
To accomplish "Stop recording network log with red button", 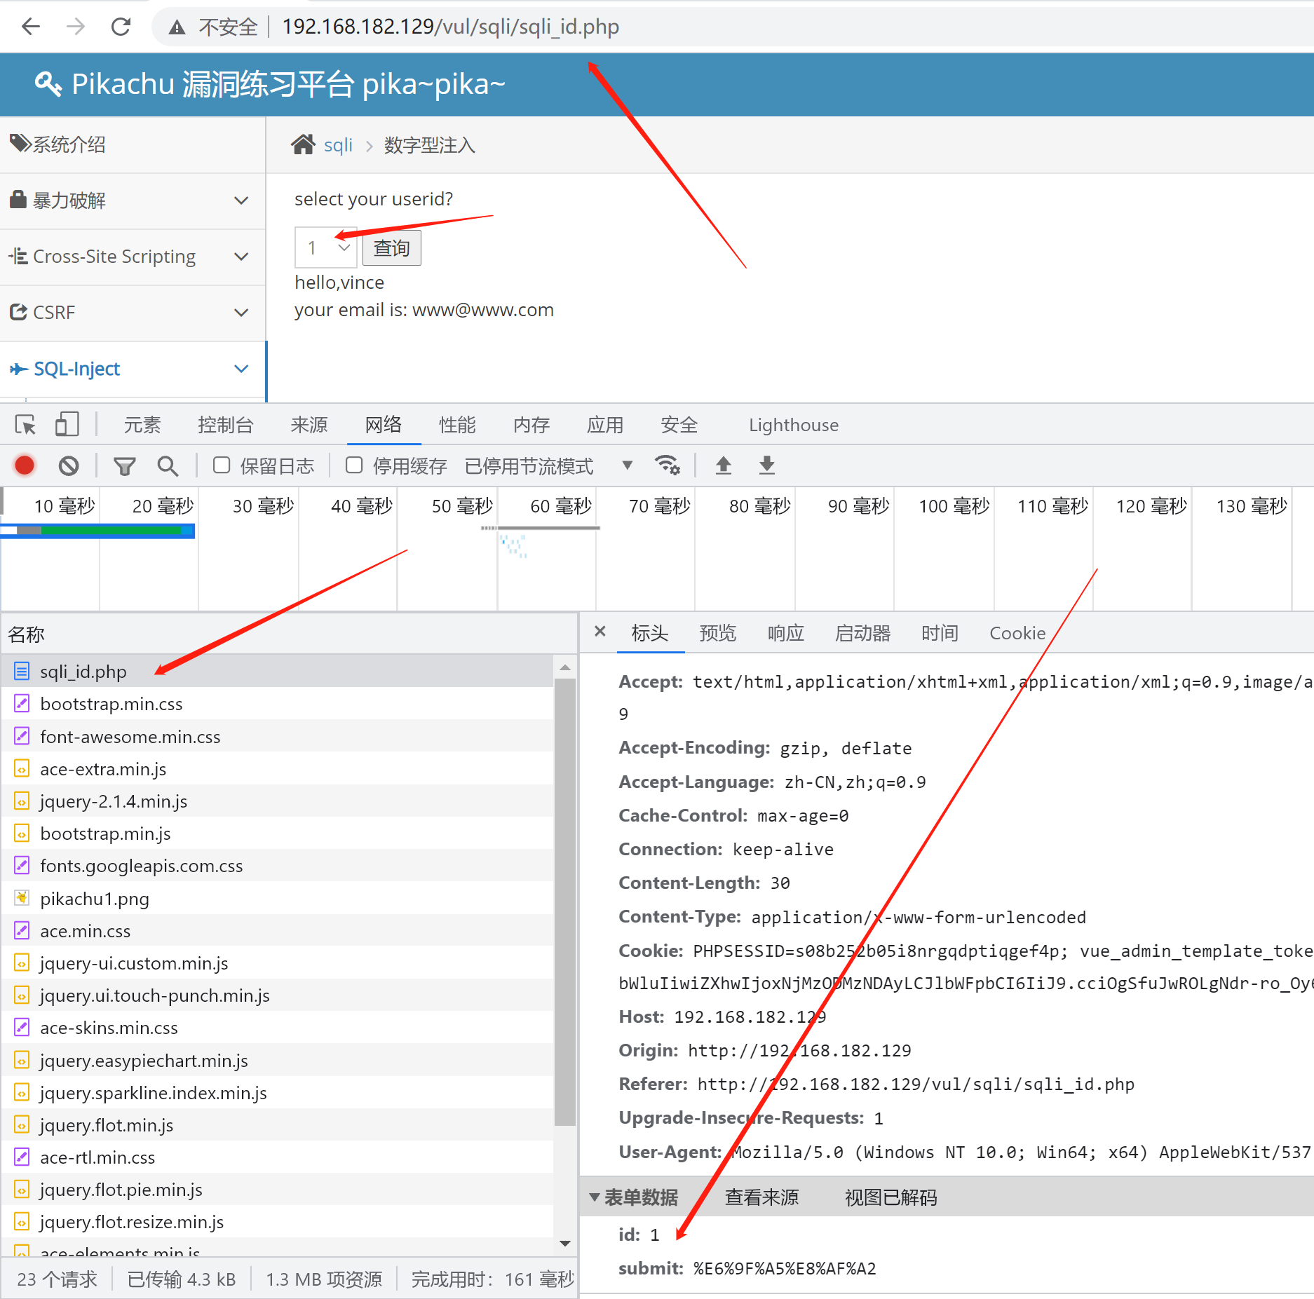I will [25, 465].
